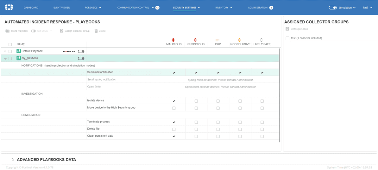Click the Clone Playbook icon
Image resolution: width=378 pixels, height=170 pixels.
point(8,31)
